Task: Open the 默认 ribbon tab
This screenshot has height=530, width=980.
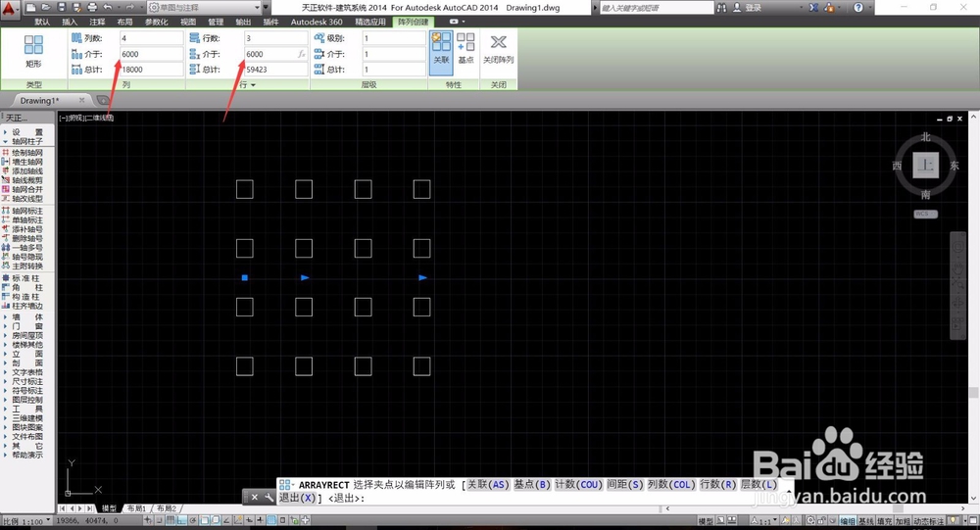Action: [42, 22]
